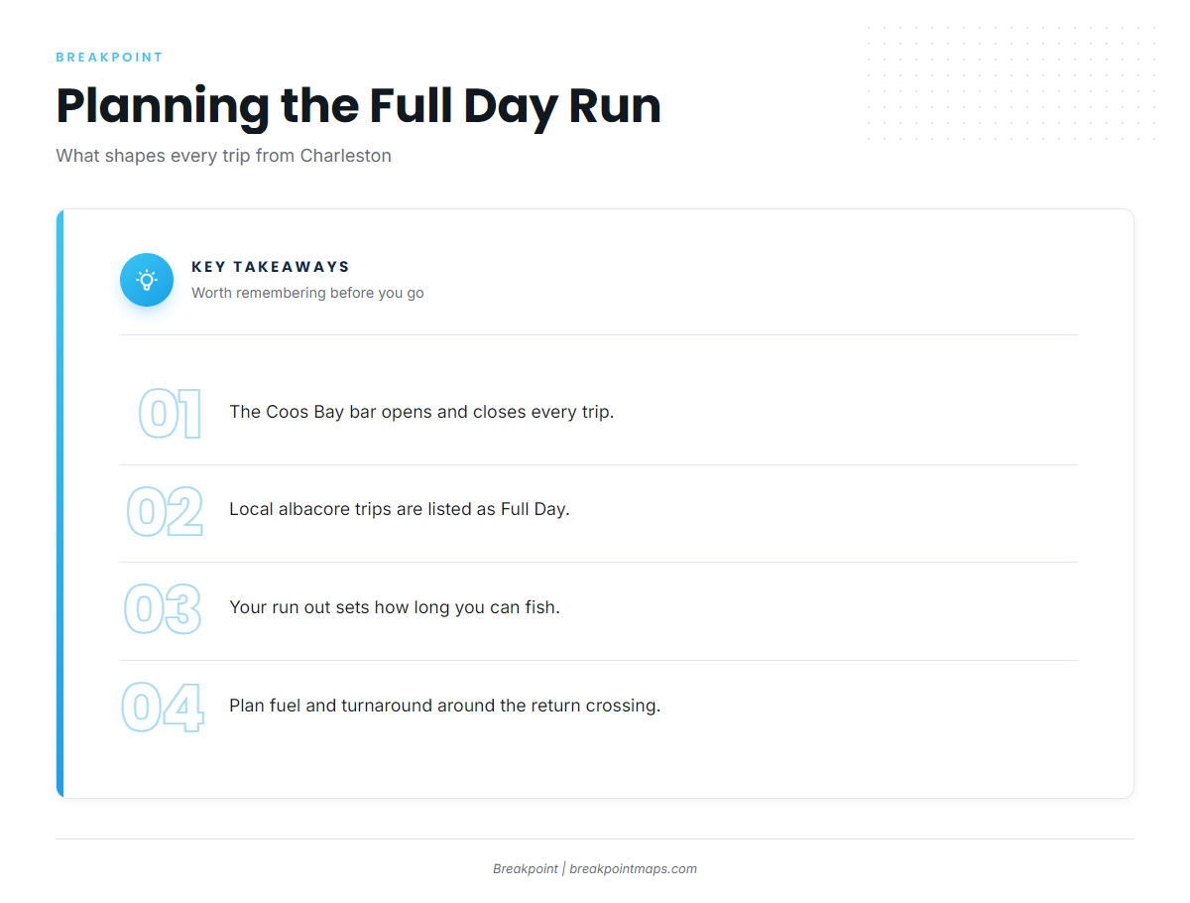This screenshot has height=903, width=1190.
Task: Click the outlined 02 number graphic
Action: pos(165,511)
